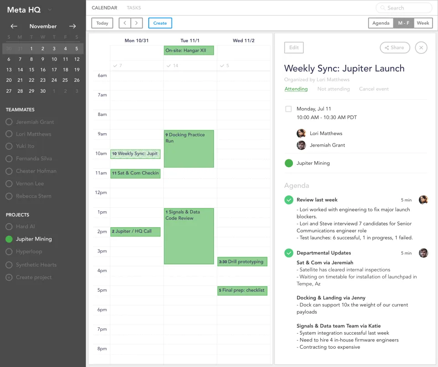
Task: Toggle the Synthetic Hearts project
Action: [9, 265]
